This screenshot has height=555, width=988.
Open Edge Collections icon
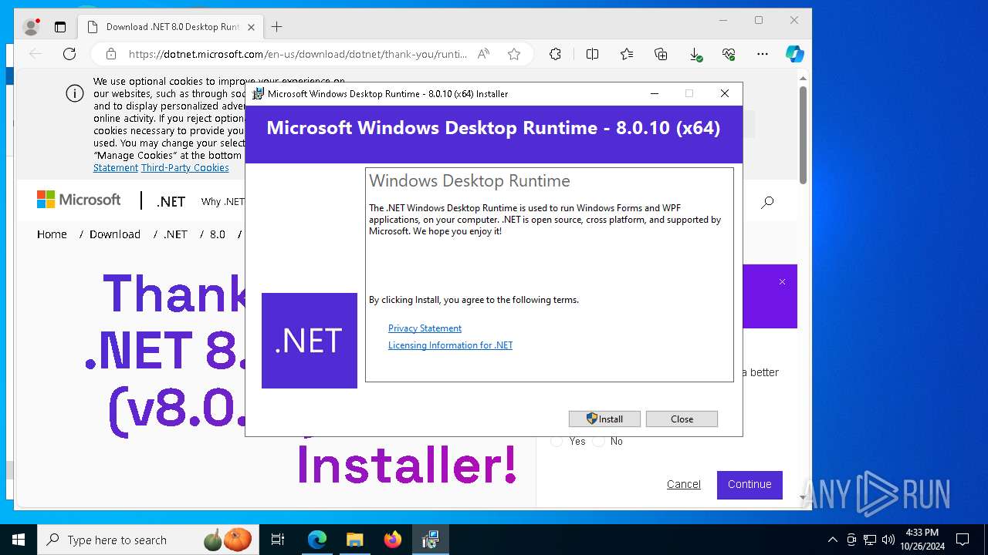point(661,54)
